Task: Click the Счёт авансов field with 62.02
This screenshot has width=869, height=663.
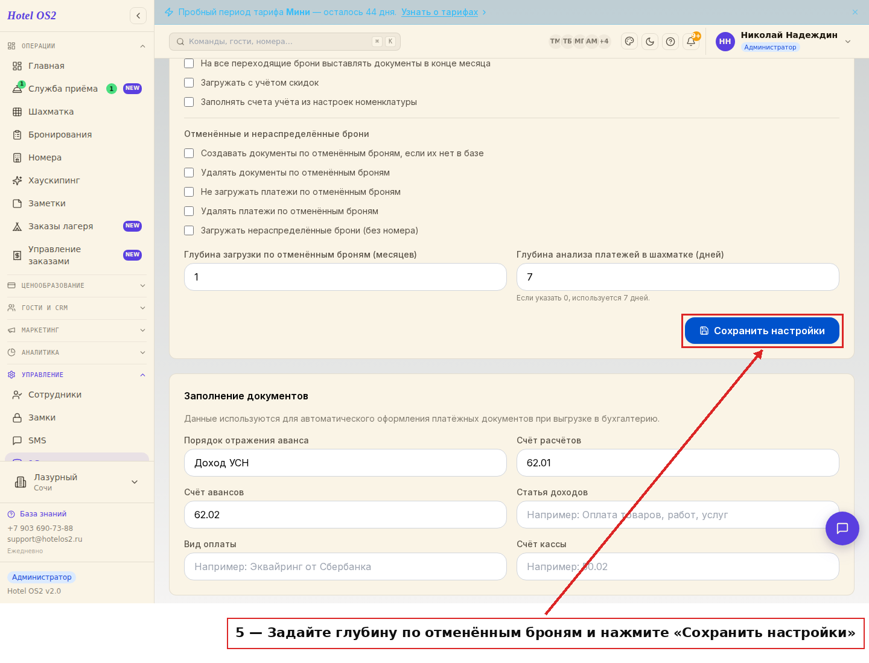Action: pyautogui.click(x=345, y=515)
